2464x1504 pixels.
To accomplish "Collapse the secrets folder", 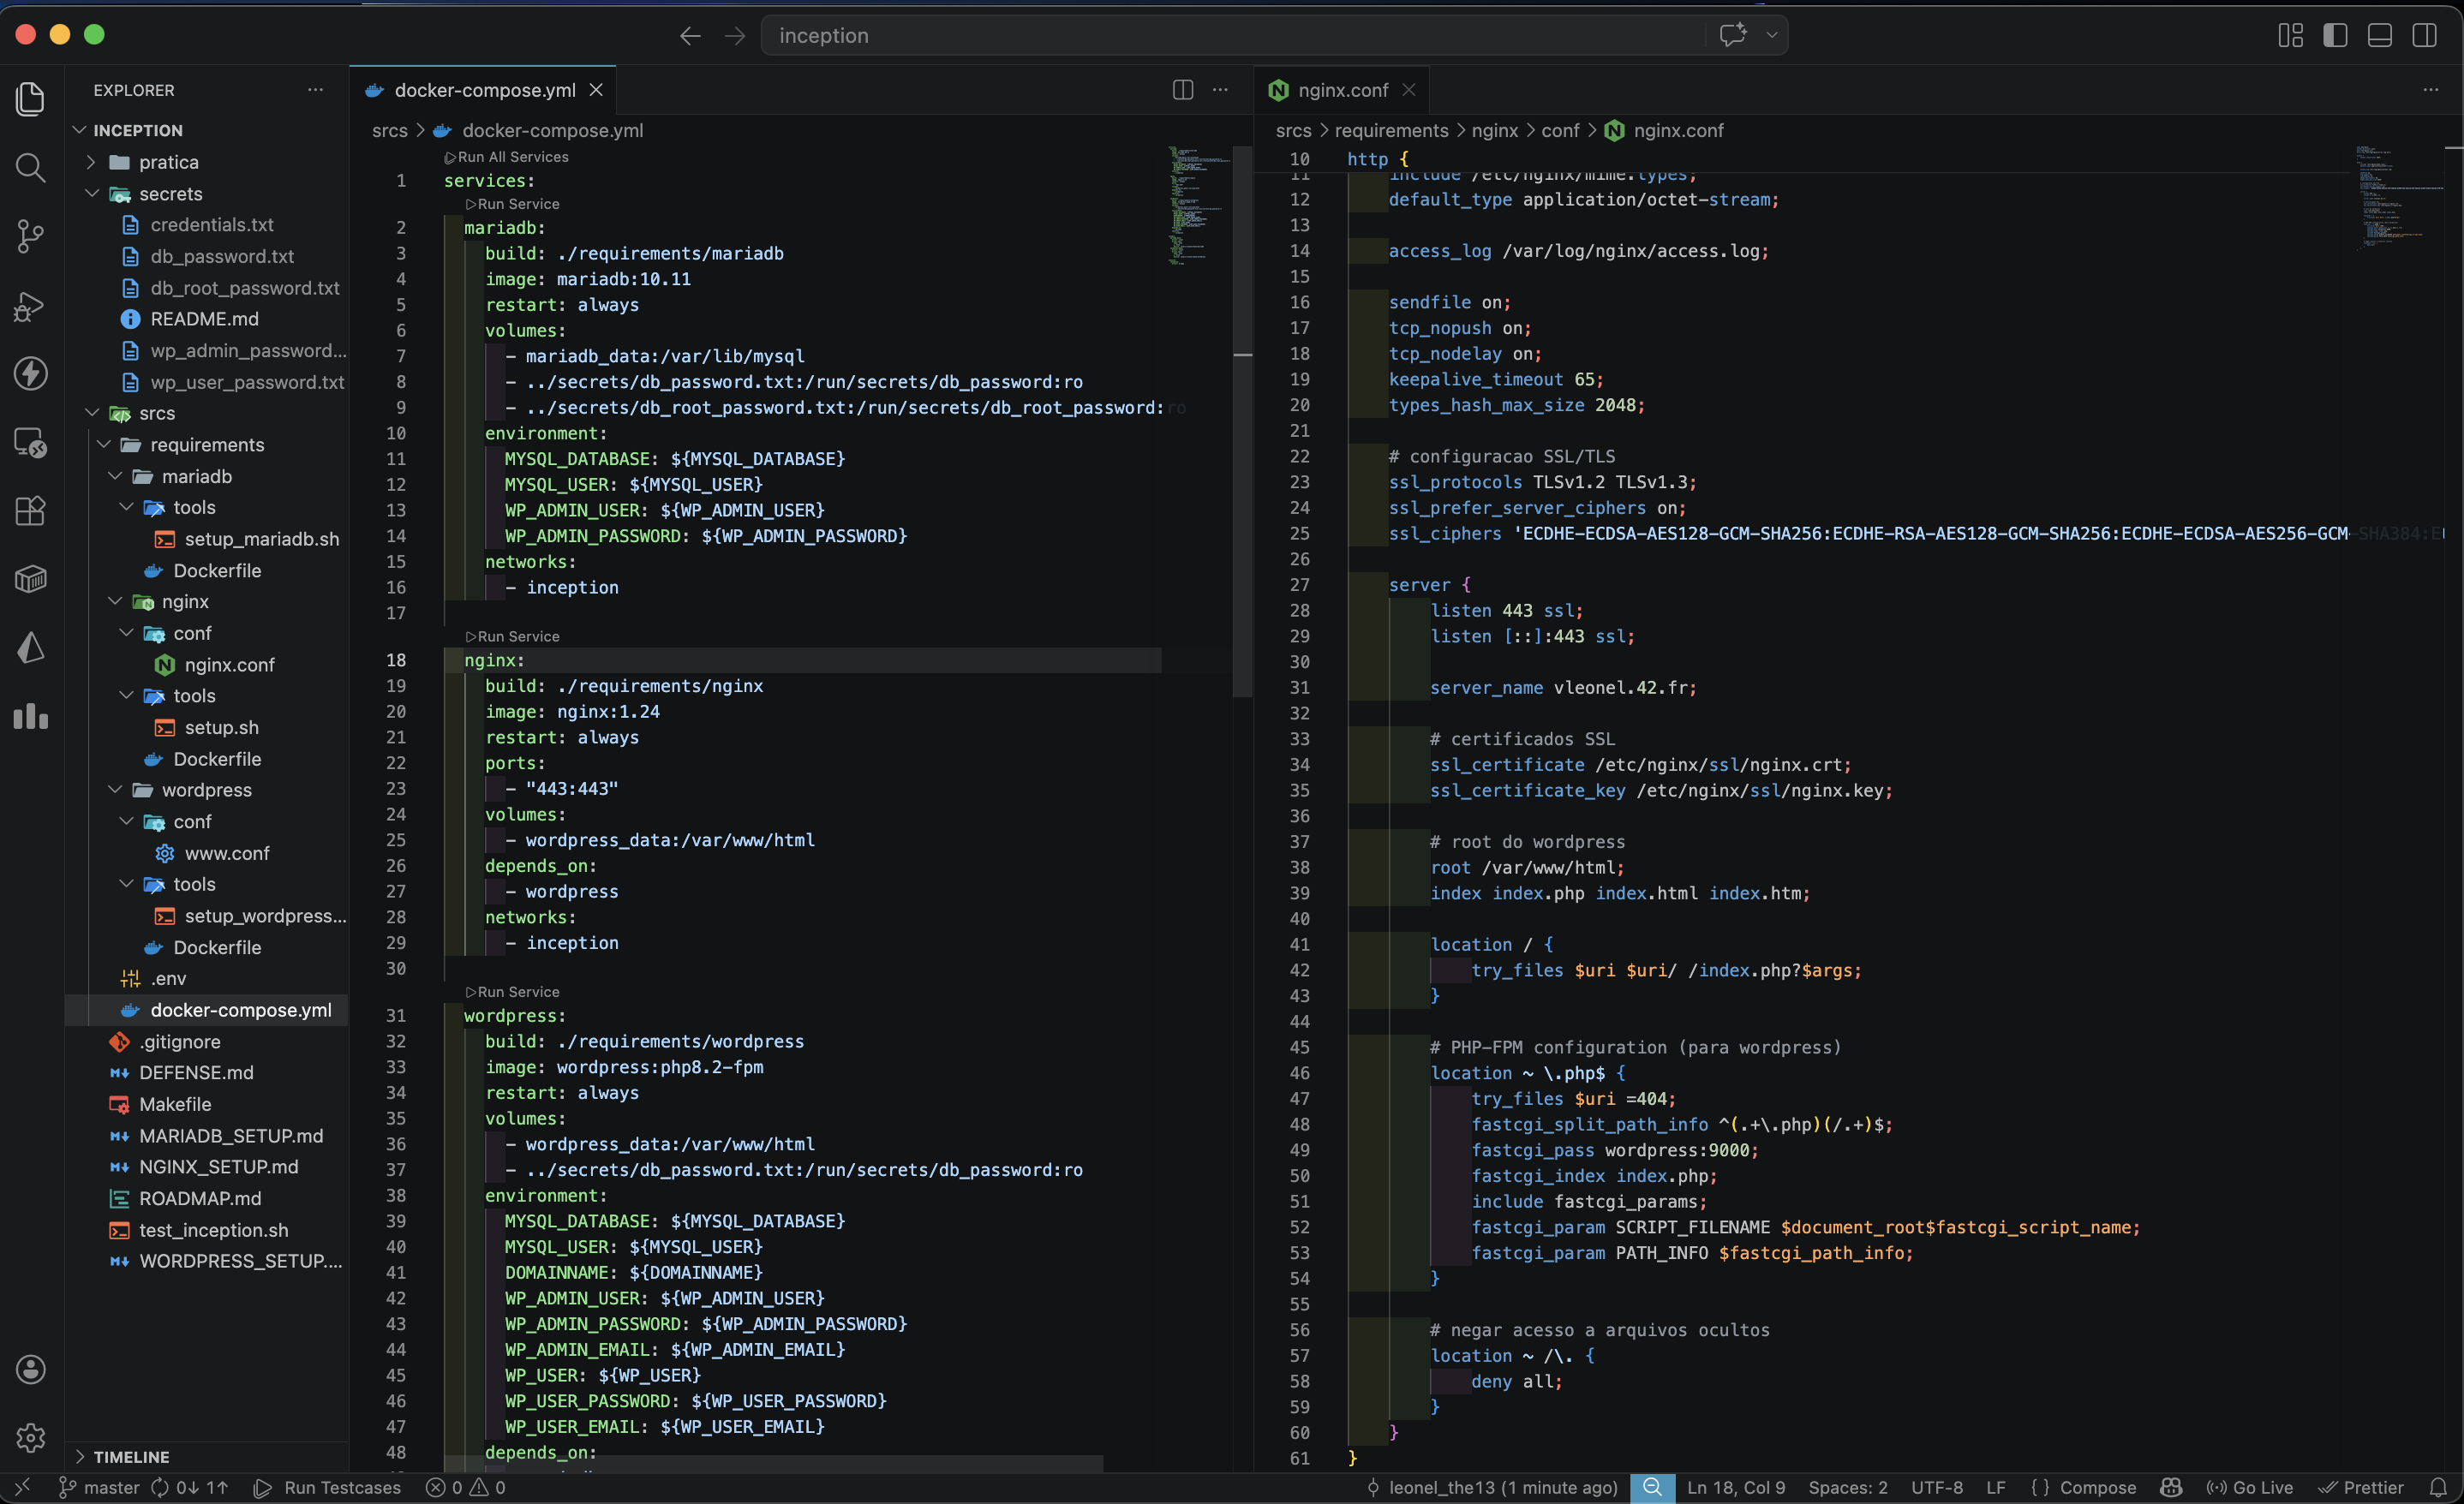I will pos(170,194).
